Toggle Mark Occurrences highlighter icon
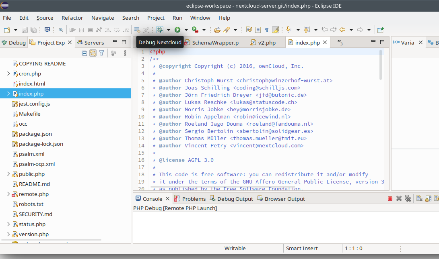Screen dimensions: 439x259 pos(276,30)
